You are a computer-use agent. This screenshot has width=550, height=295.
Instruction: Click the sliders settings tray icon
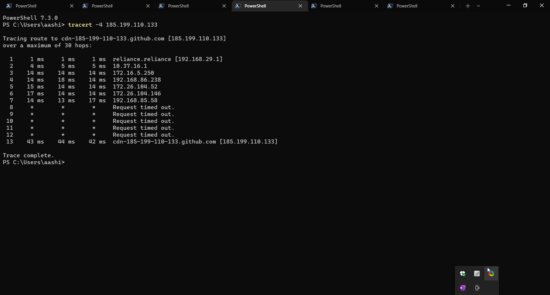(x=477, y=274)
